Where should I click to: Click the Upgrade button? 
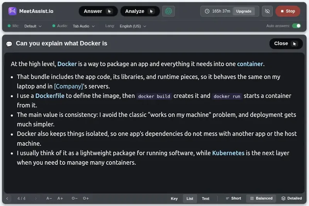coord(244,11)
